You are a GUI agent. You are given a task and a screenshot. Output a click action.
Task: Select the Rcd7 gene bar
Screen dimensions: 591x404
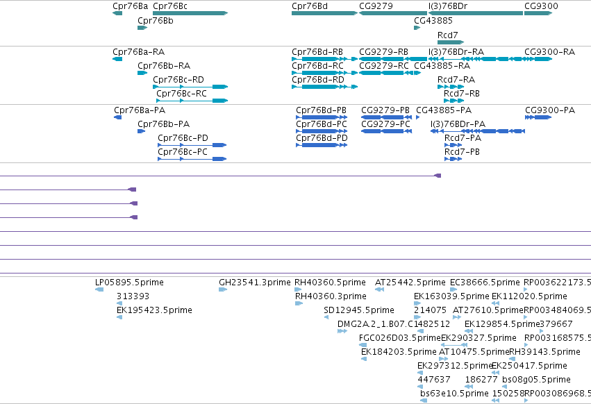[x=451, y=42]
